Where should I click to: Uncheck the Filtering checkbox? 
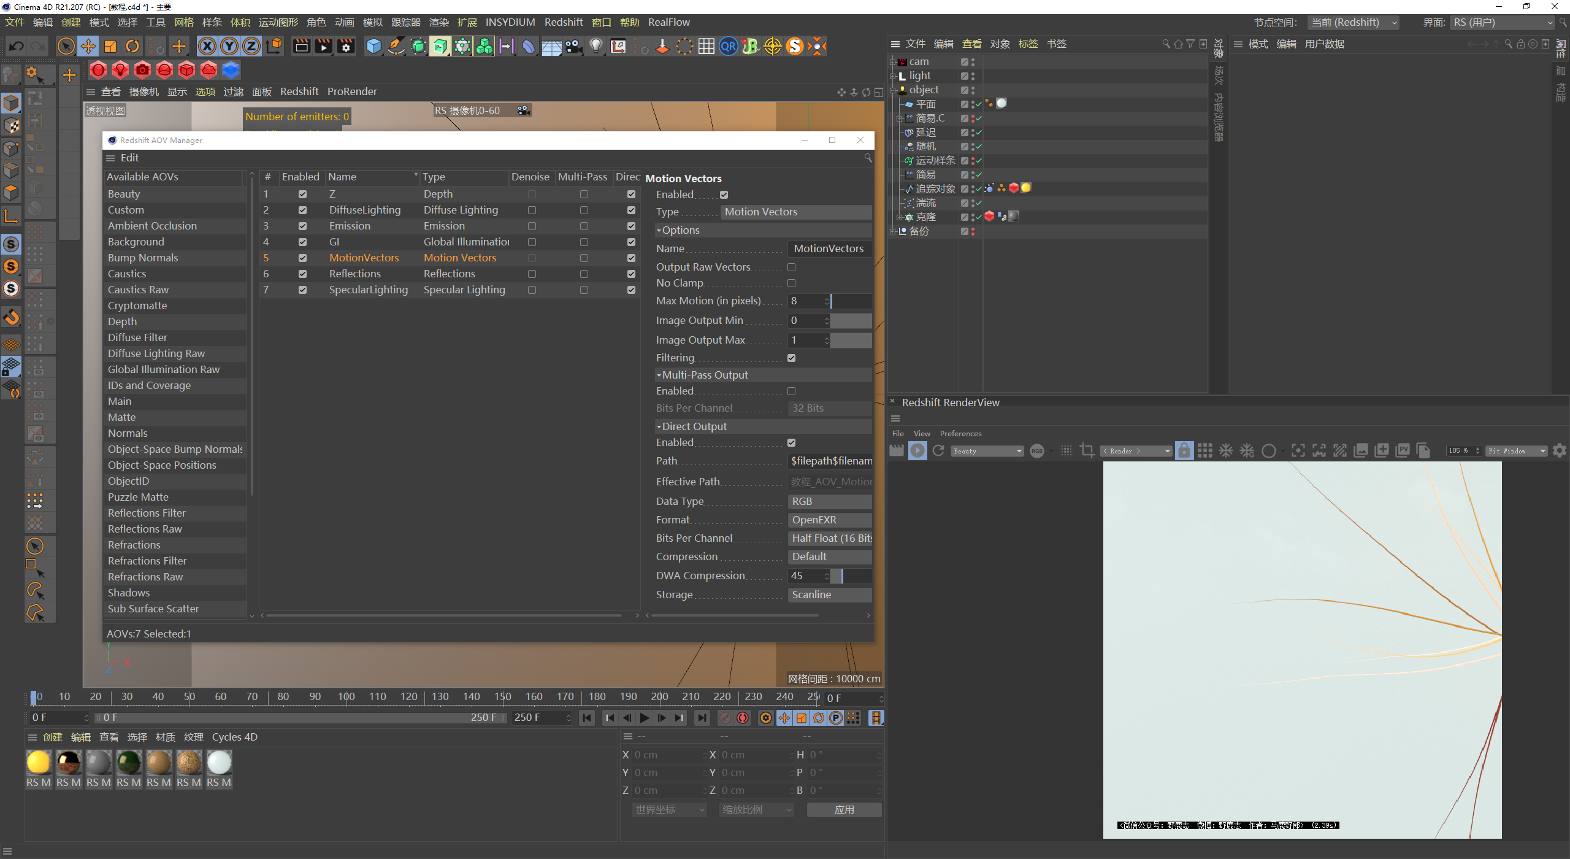[791, 358]
